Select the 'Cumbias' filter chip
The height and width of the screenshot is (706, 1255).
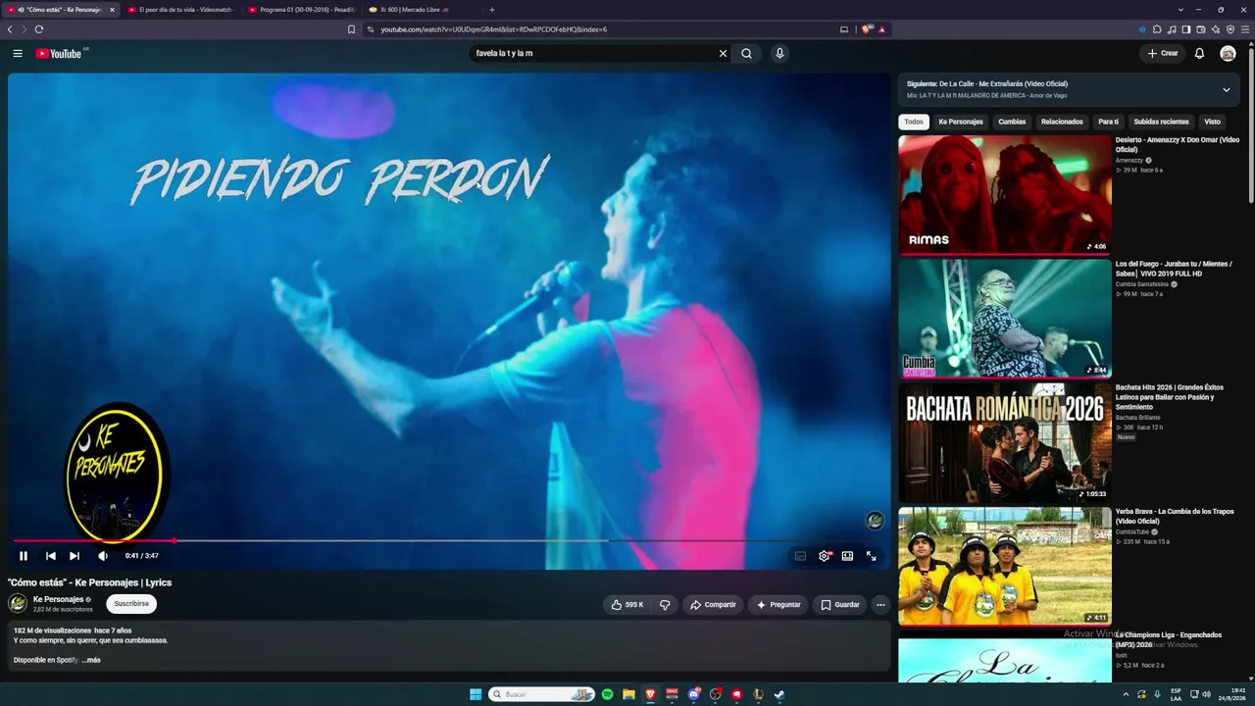[x=1012, y=122]
